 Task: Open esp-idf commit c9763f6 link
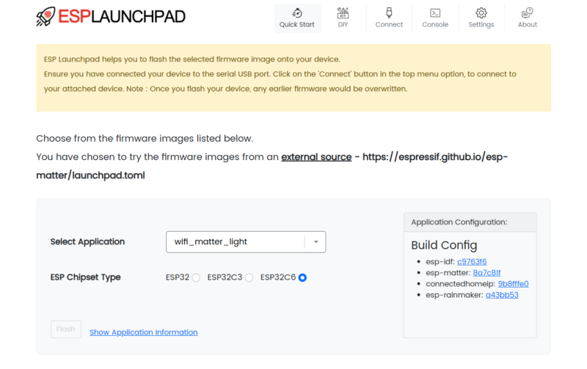pyautogui.click(x=472, y=261)
